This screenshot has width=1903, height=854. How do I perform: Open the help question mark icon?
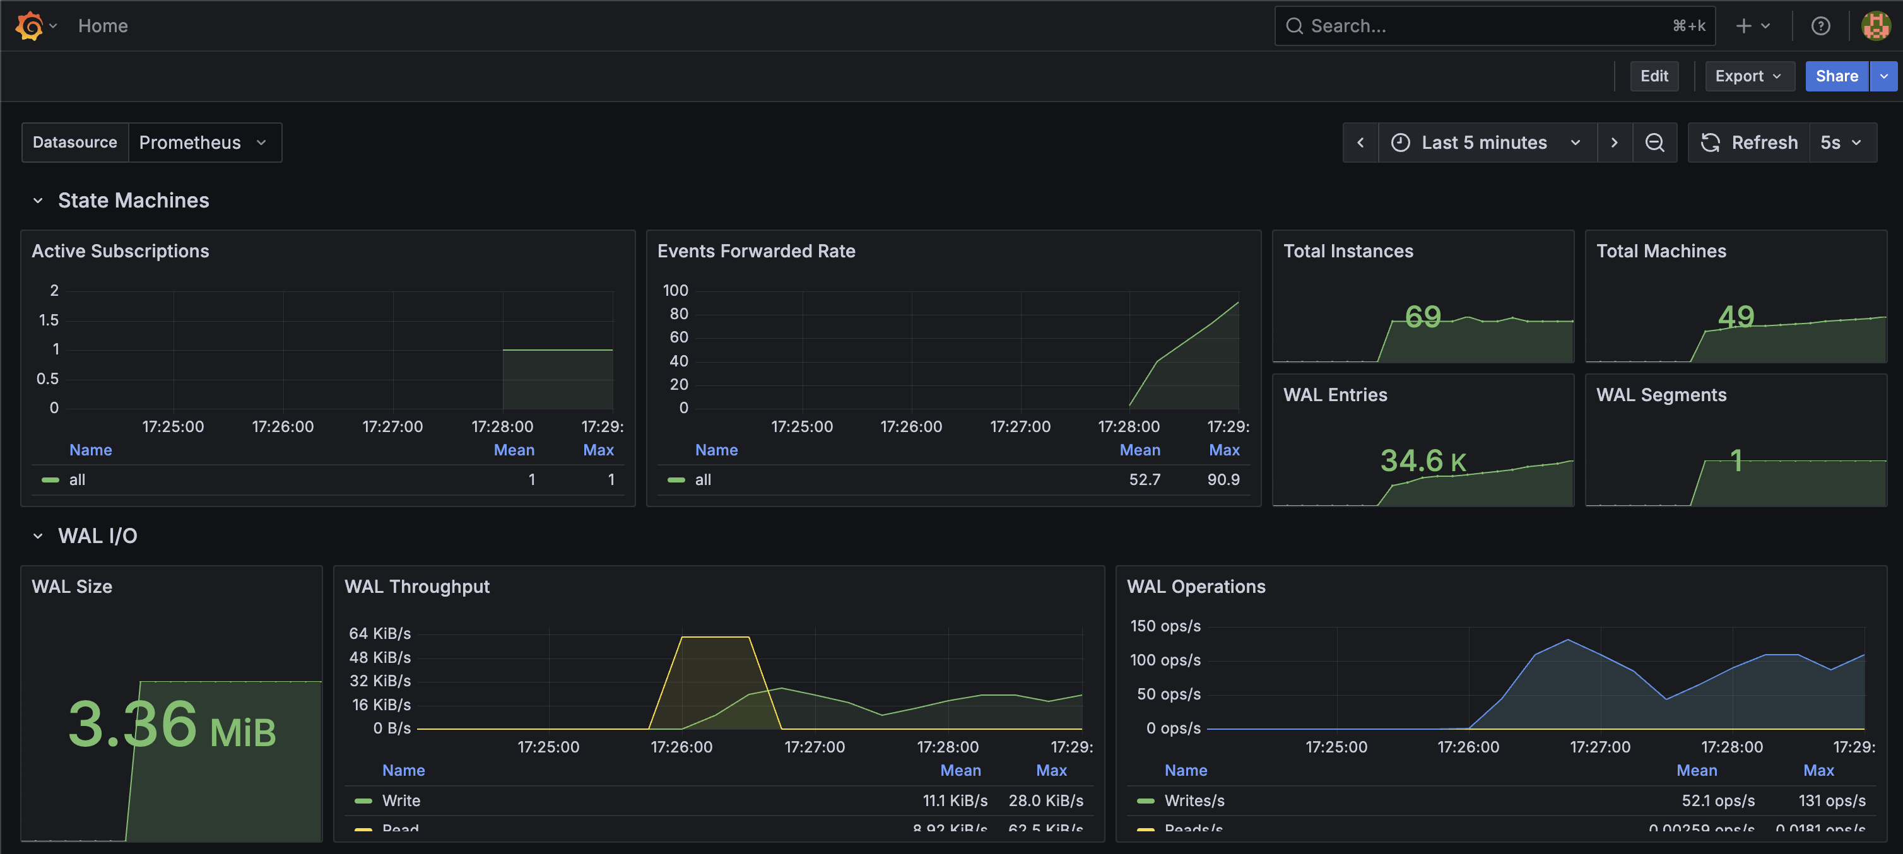tap(1820, 26)
